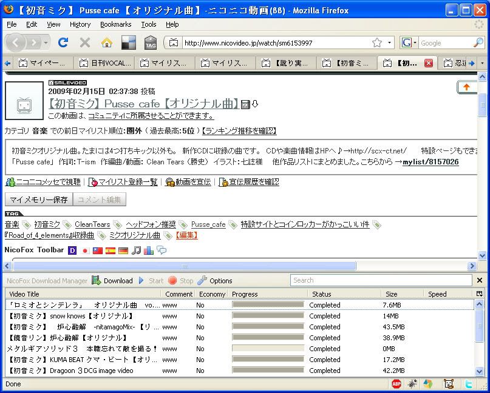Click the Firefox back navigation button
490x393 pixels.
(16, 42)
